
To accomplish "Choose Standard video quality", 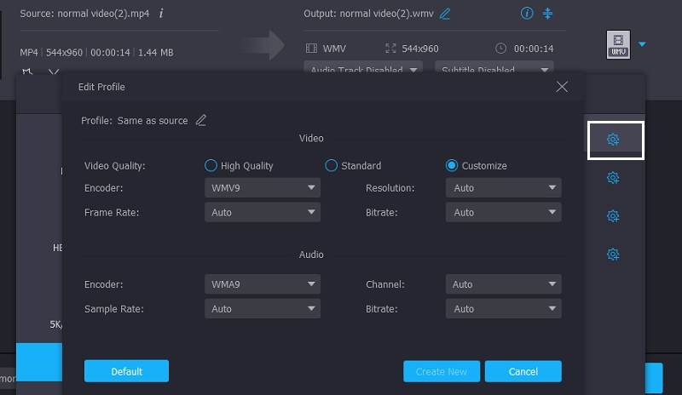I will pyautogui.click(x=332, y=166).
